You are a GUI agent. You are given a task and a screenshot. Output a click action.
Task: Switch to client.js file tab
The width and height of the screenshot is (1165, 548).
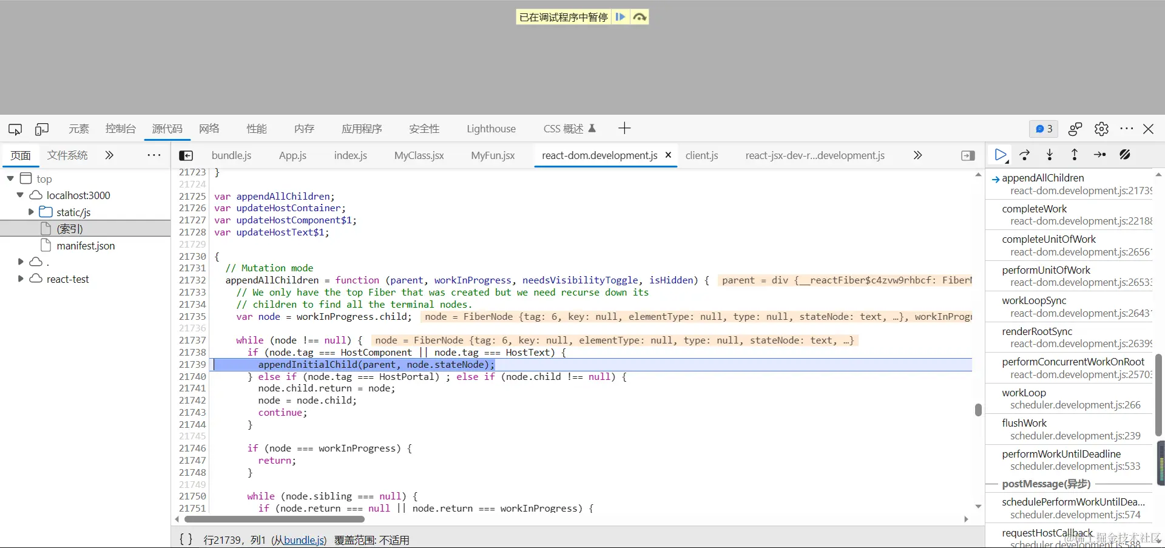pyautogui.click(x=701, y=155)
